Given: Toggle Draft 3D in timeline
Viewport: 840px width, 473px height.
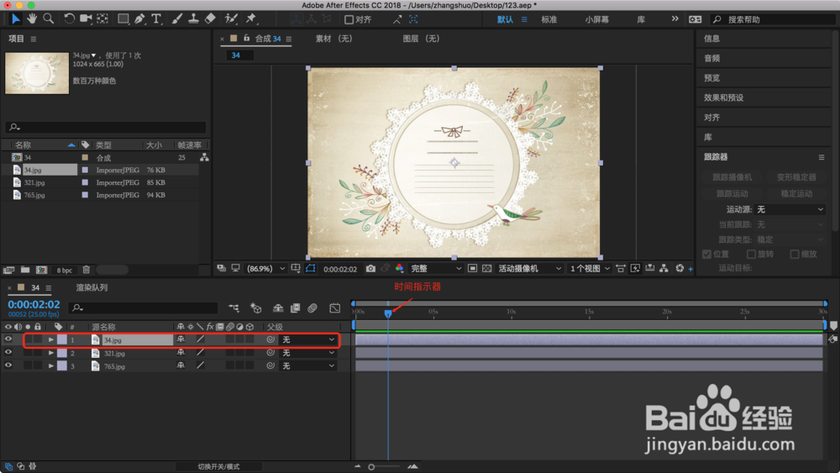Looking at the screenshot, I should (256, 308).
